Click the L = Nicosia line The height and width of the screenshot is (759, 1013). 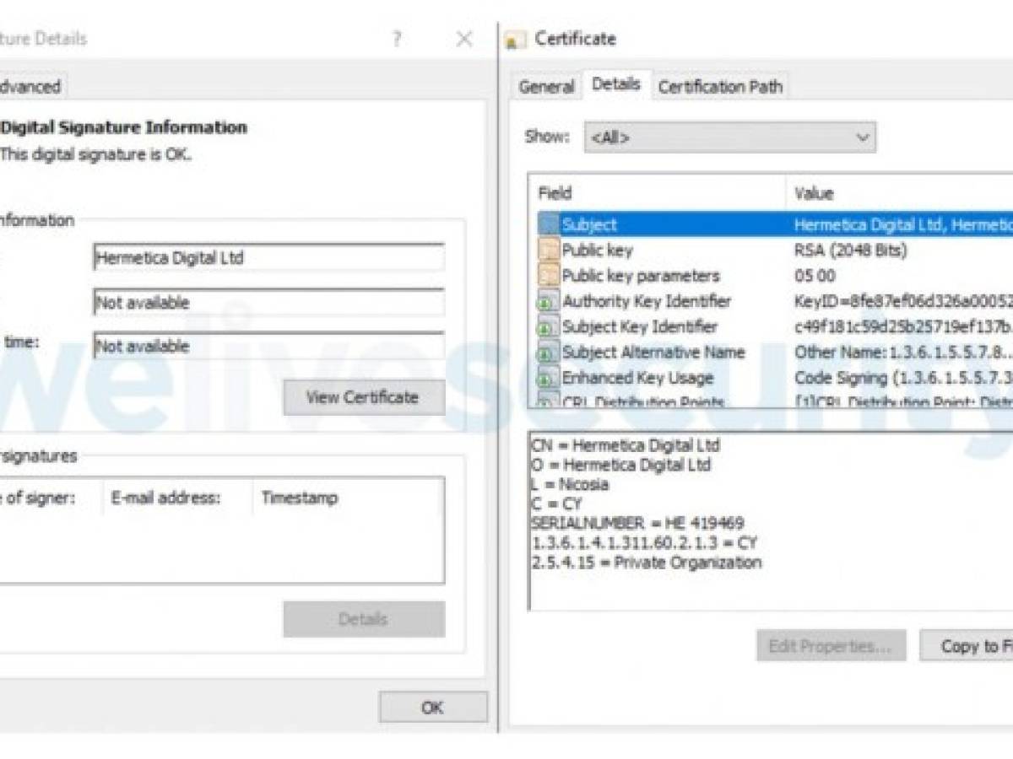[x=570, y=484]
